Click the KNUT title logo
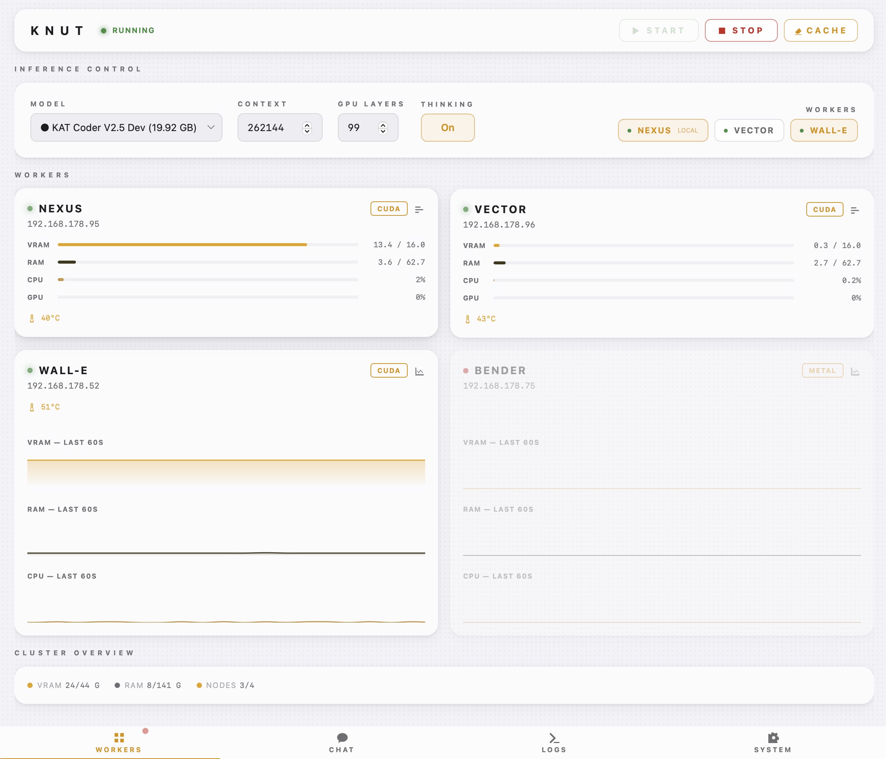This screenshot has height=759, width=886. pyautogui.click(x=57, y=30)
